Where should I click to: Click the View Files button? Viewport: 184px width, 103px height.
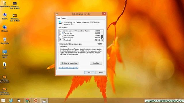pos(96,63)
